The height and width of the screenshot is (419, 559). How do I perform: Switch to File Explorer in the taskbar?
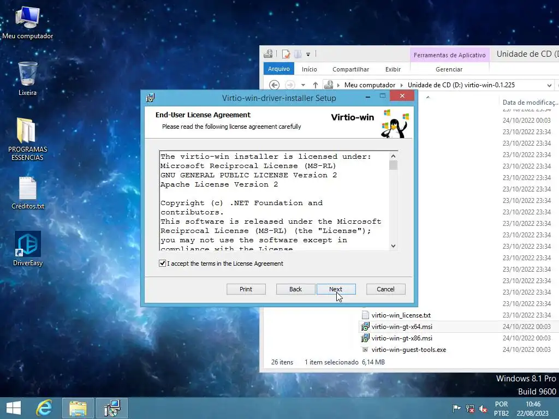[x=78, y=408]
